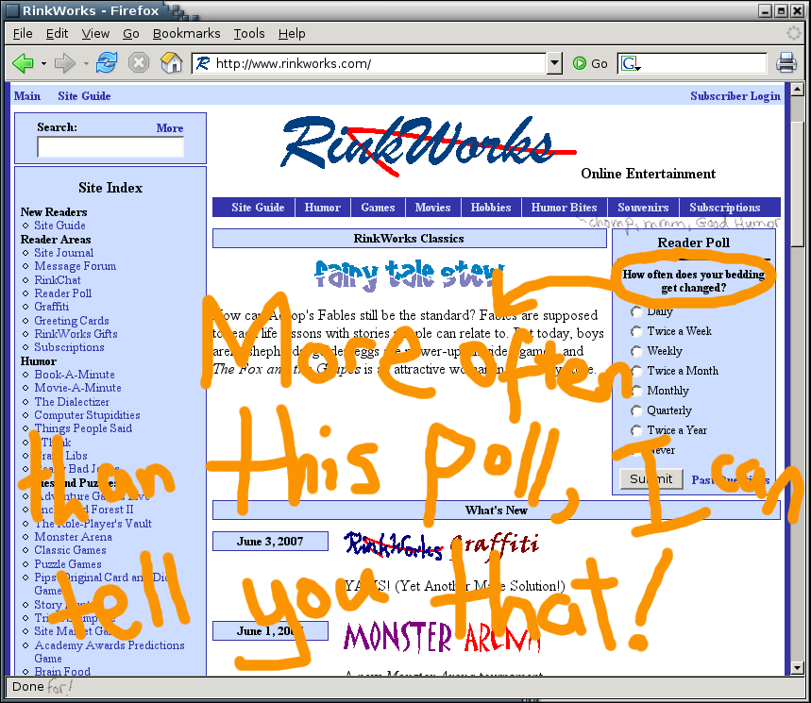Select the Quarterly radio button
The height and width of the screenshot is (703, 811).
point(636,410)
